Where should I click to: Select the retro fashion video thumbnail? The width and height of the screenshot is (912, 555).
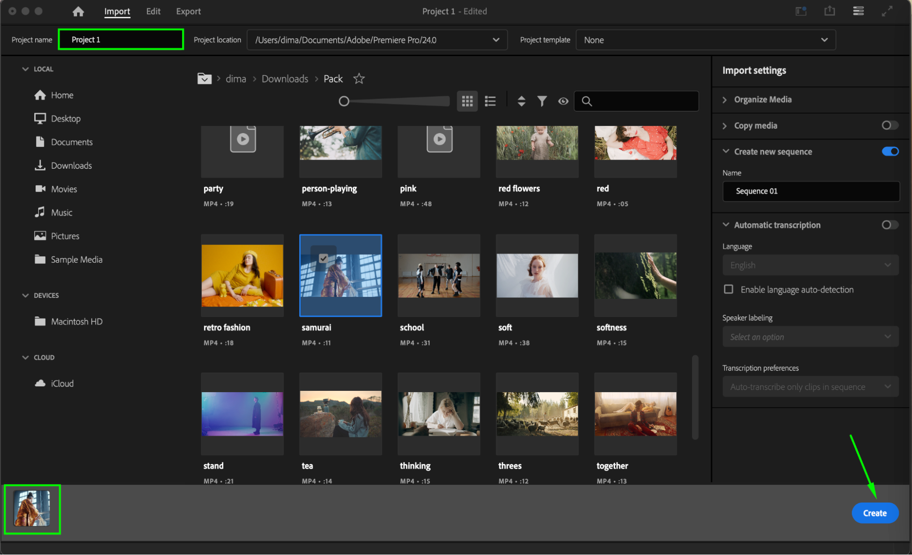[x=242, y=275]
